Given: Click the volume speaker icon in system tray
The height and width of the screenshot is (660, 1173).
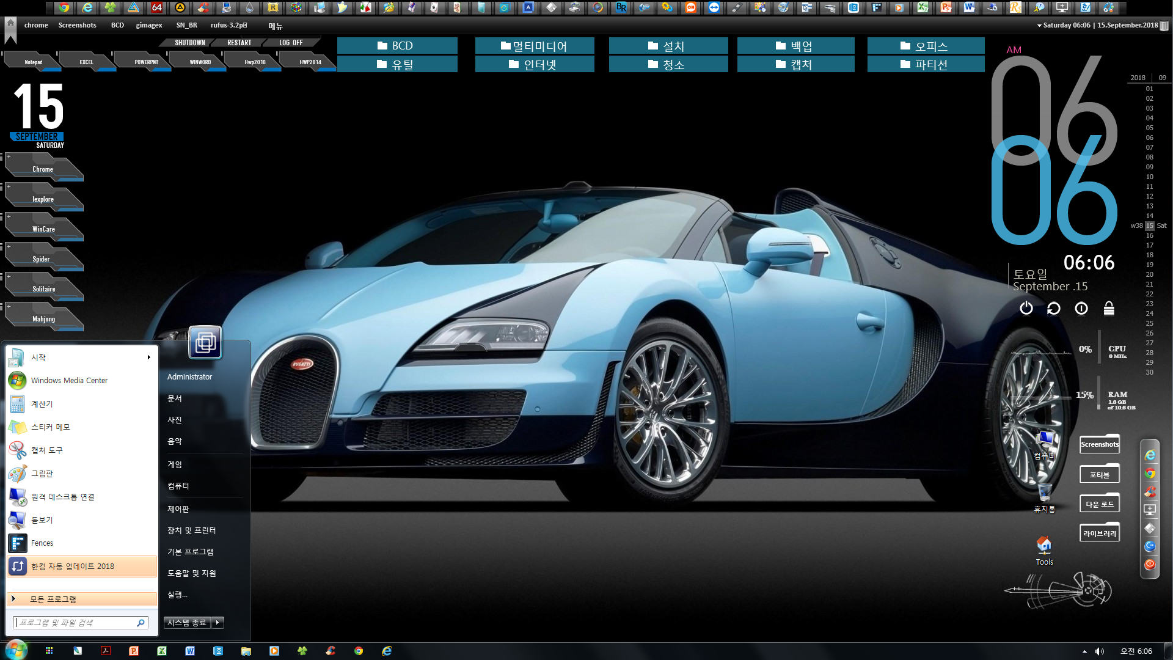Looking at the screenshot, I should click(x=1100, y=651).
